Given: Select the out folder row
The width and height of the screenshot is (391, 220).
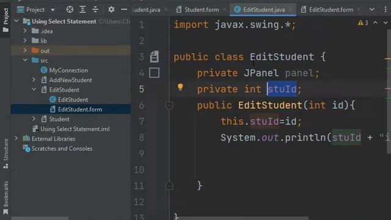Looking at the screenshot, I should tap(71, 51).
